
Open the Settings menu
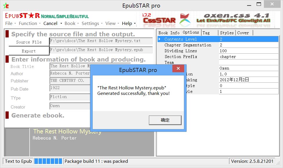(x=90, y=24)
